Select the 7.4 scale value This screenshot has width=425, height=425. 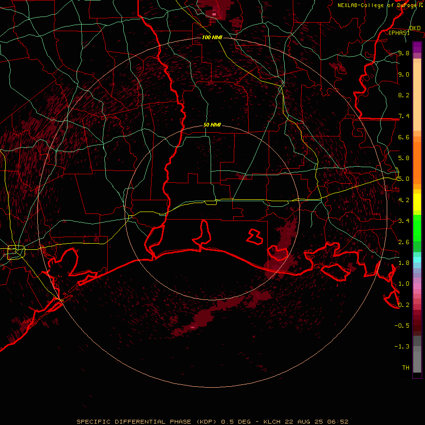(x=404, y=116)
